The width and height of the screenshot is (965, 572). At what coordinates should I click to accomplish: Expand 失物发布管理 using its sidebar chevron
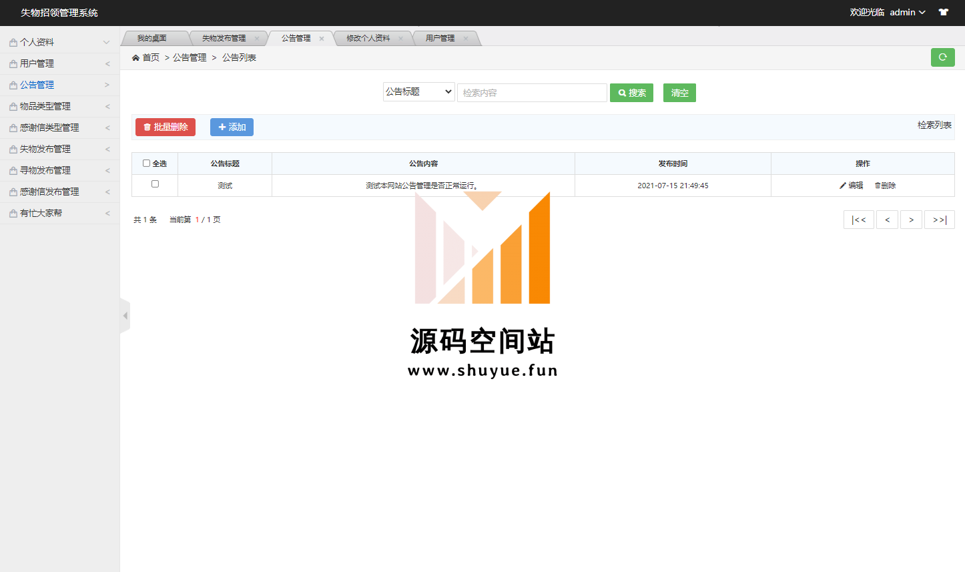pos(107,149)
